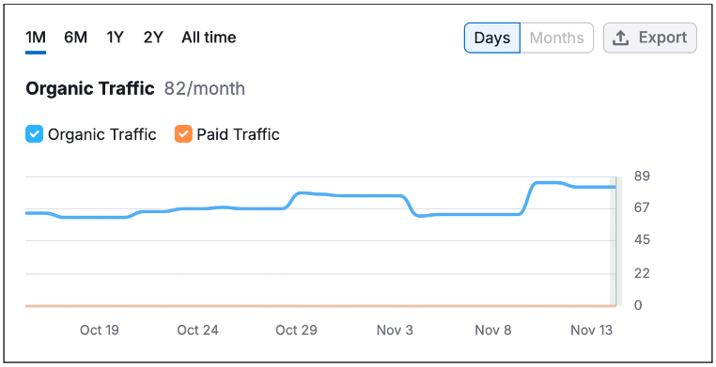Click the Export upload arrow icon
This screenshot has height=367, width=716.
point(620,38)
